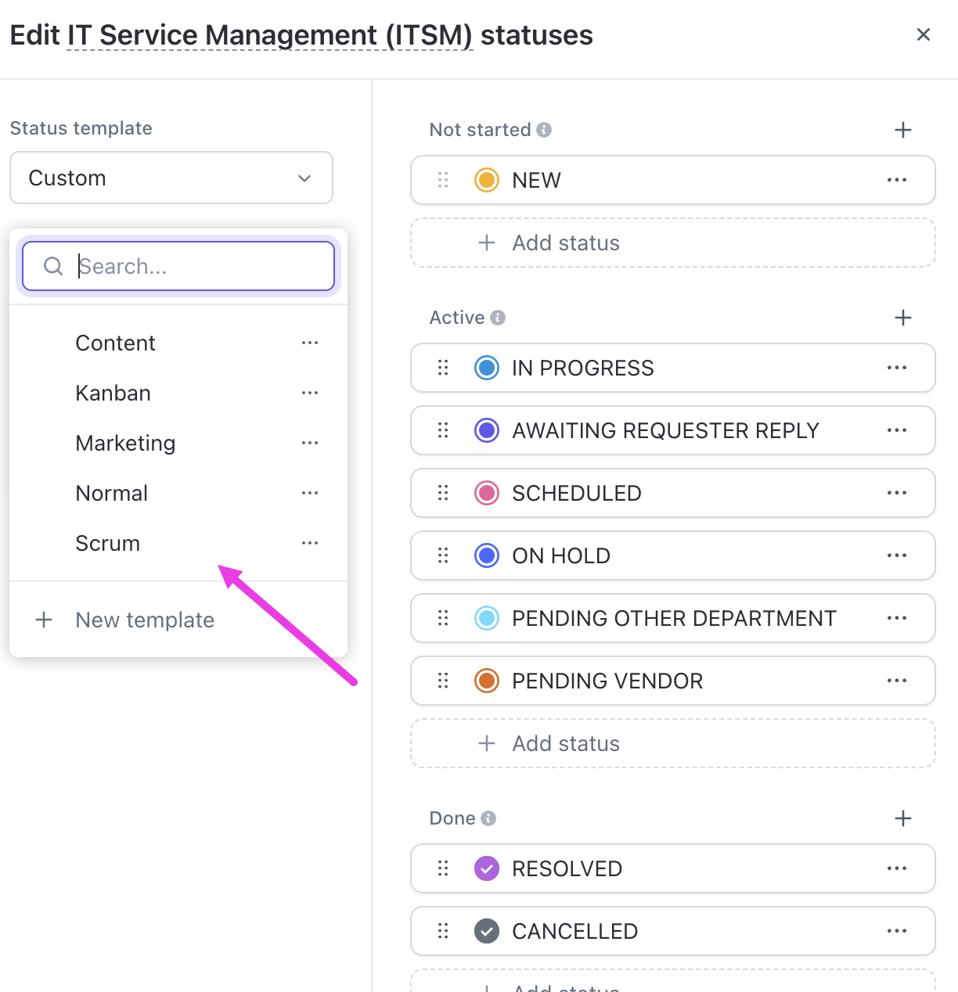Open the ellipsis menu for the Kanban template
The width and height of the screenshot is (958, 992).
coord(310,393)
